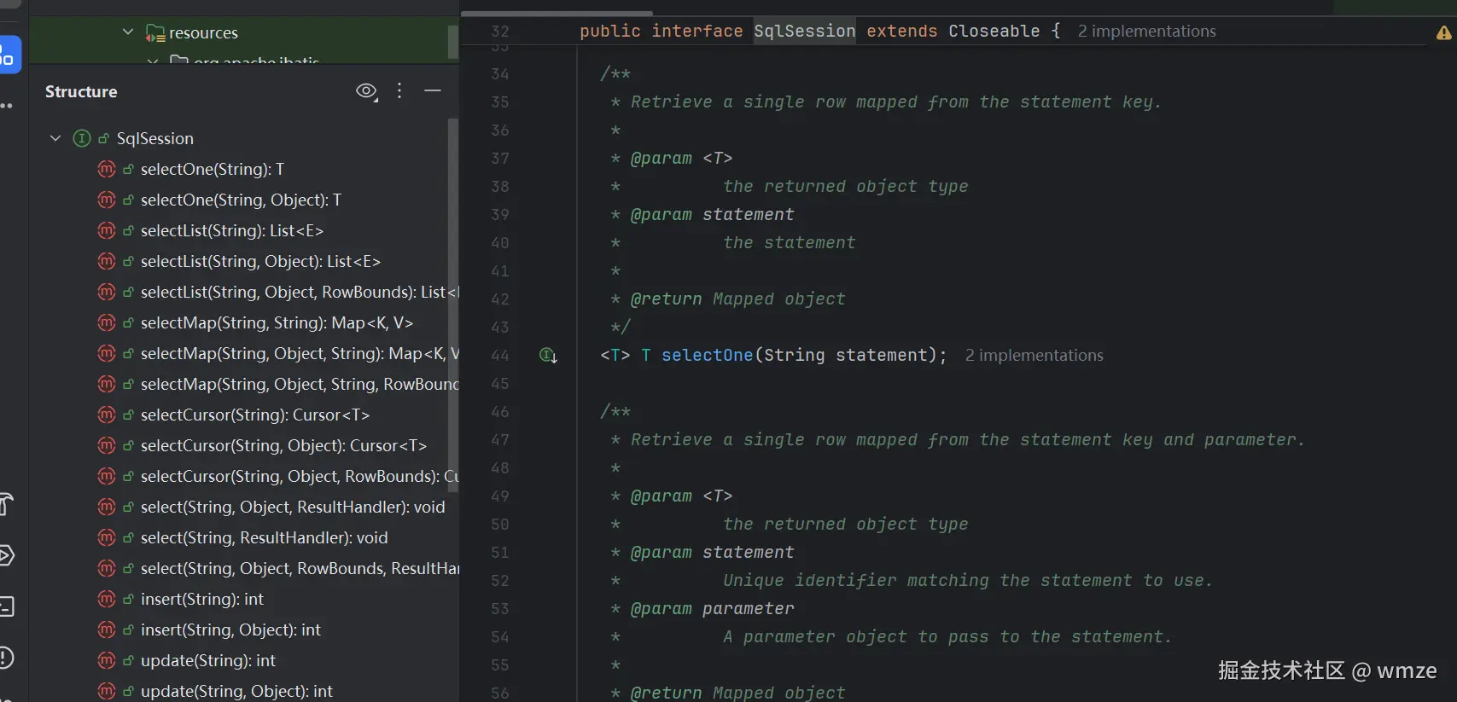This screenshot has height=702, width=1457.
Task: Open Structure panel options three-dot menu
Action: 399,91
